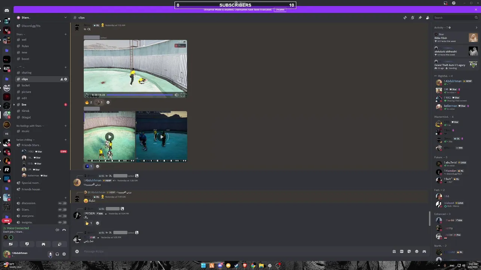Expand the Stars server name dropdown
Viewport: 481px width, 270px height.
[x=65, y=18]
